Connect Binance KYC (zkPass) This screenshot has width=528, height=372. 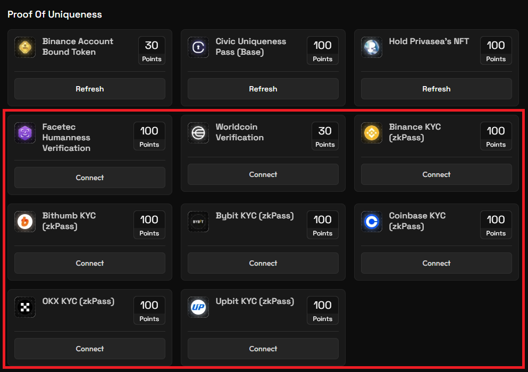437,174
